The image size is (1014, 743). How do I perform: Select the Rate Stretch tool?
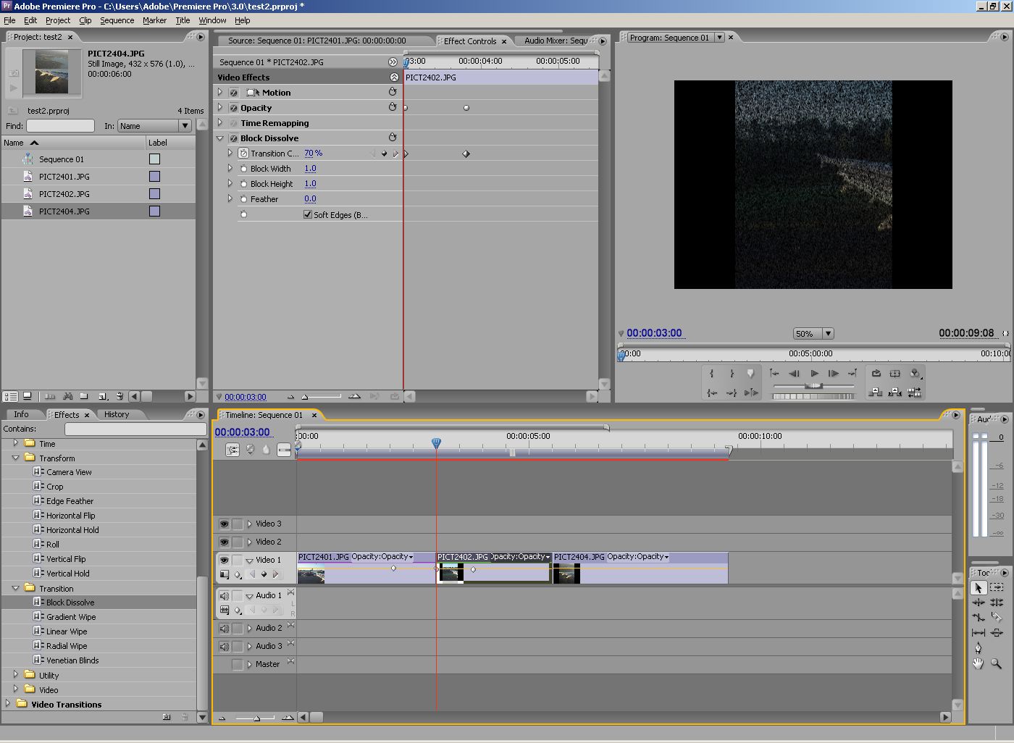[x=979, y=618]
